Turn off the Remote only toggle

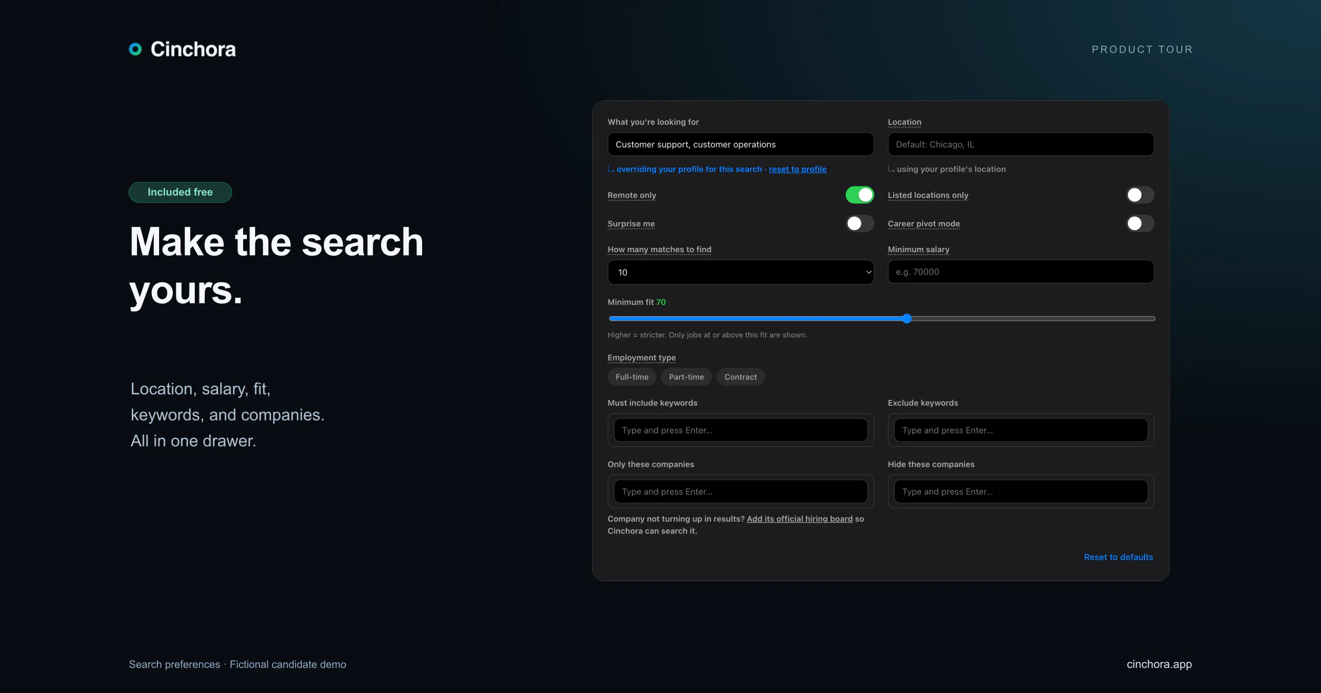[x=859, y=195]
